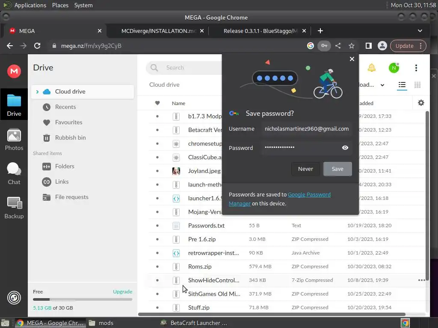Open Applications menu
Viewport: 438px width, 328px height.
point(30,5)
